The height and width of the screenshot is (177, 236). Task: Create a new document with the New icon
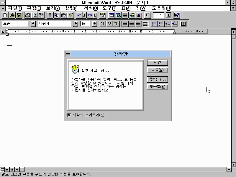point(5,15)
